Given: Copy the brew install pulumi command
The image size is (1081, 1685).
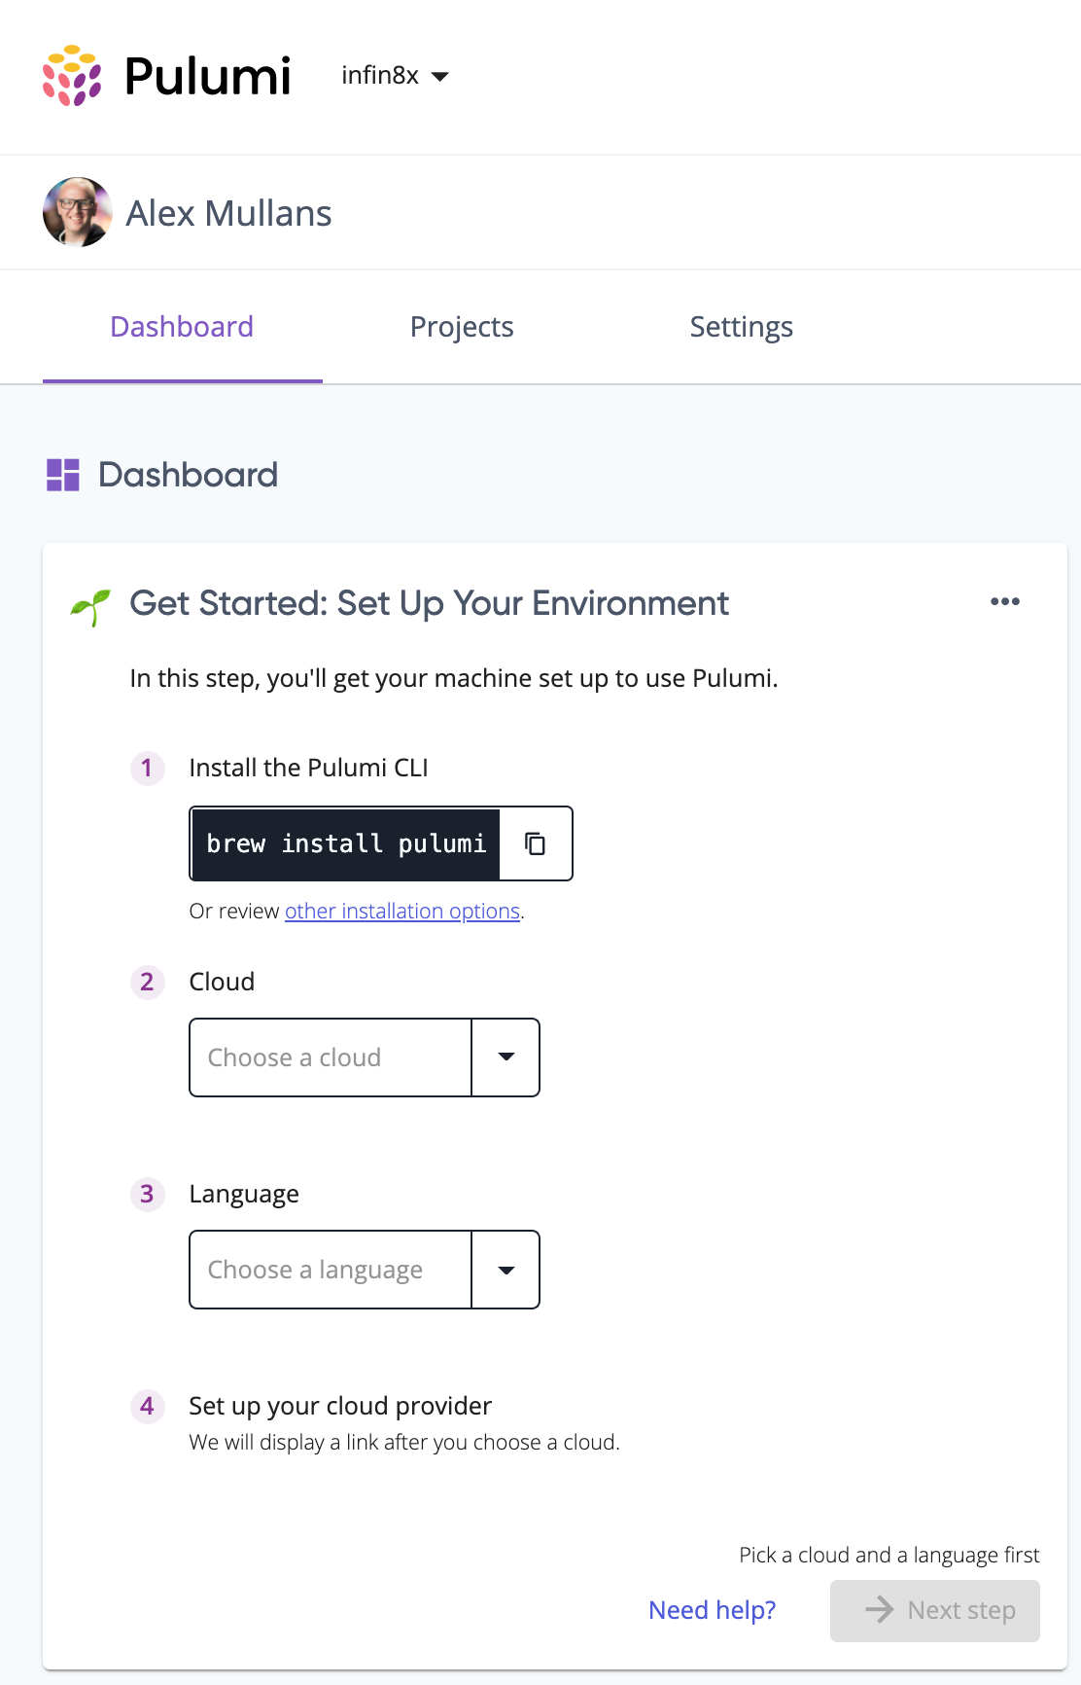Looking at the screenshot, I should point(536,843).
